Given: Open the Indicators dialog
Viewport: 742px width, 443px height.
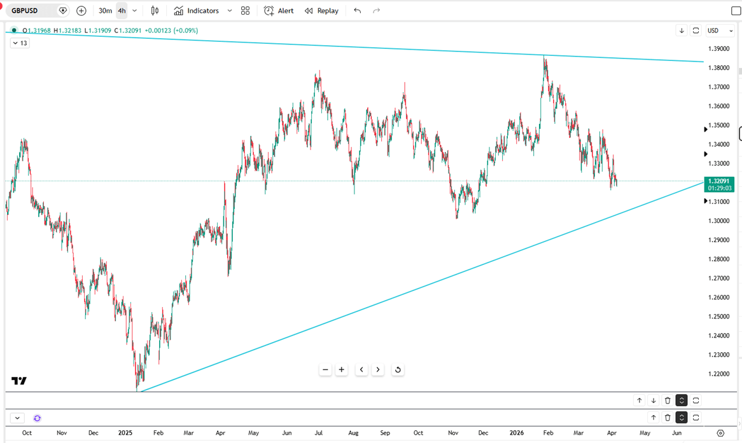Looking at the screenshot, I should 197,11.
